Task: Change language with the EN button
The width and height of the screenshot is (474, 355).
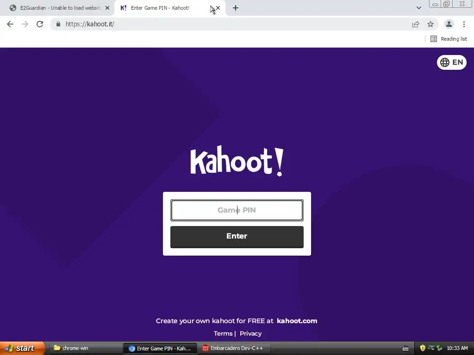Action: pos(452,62)
